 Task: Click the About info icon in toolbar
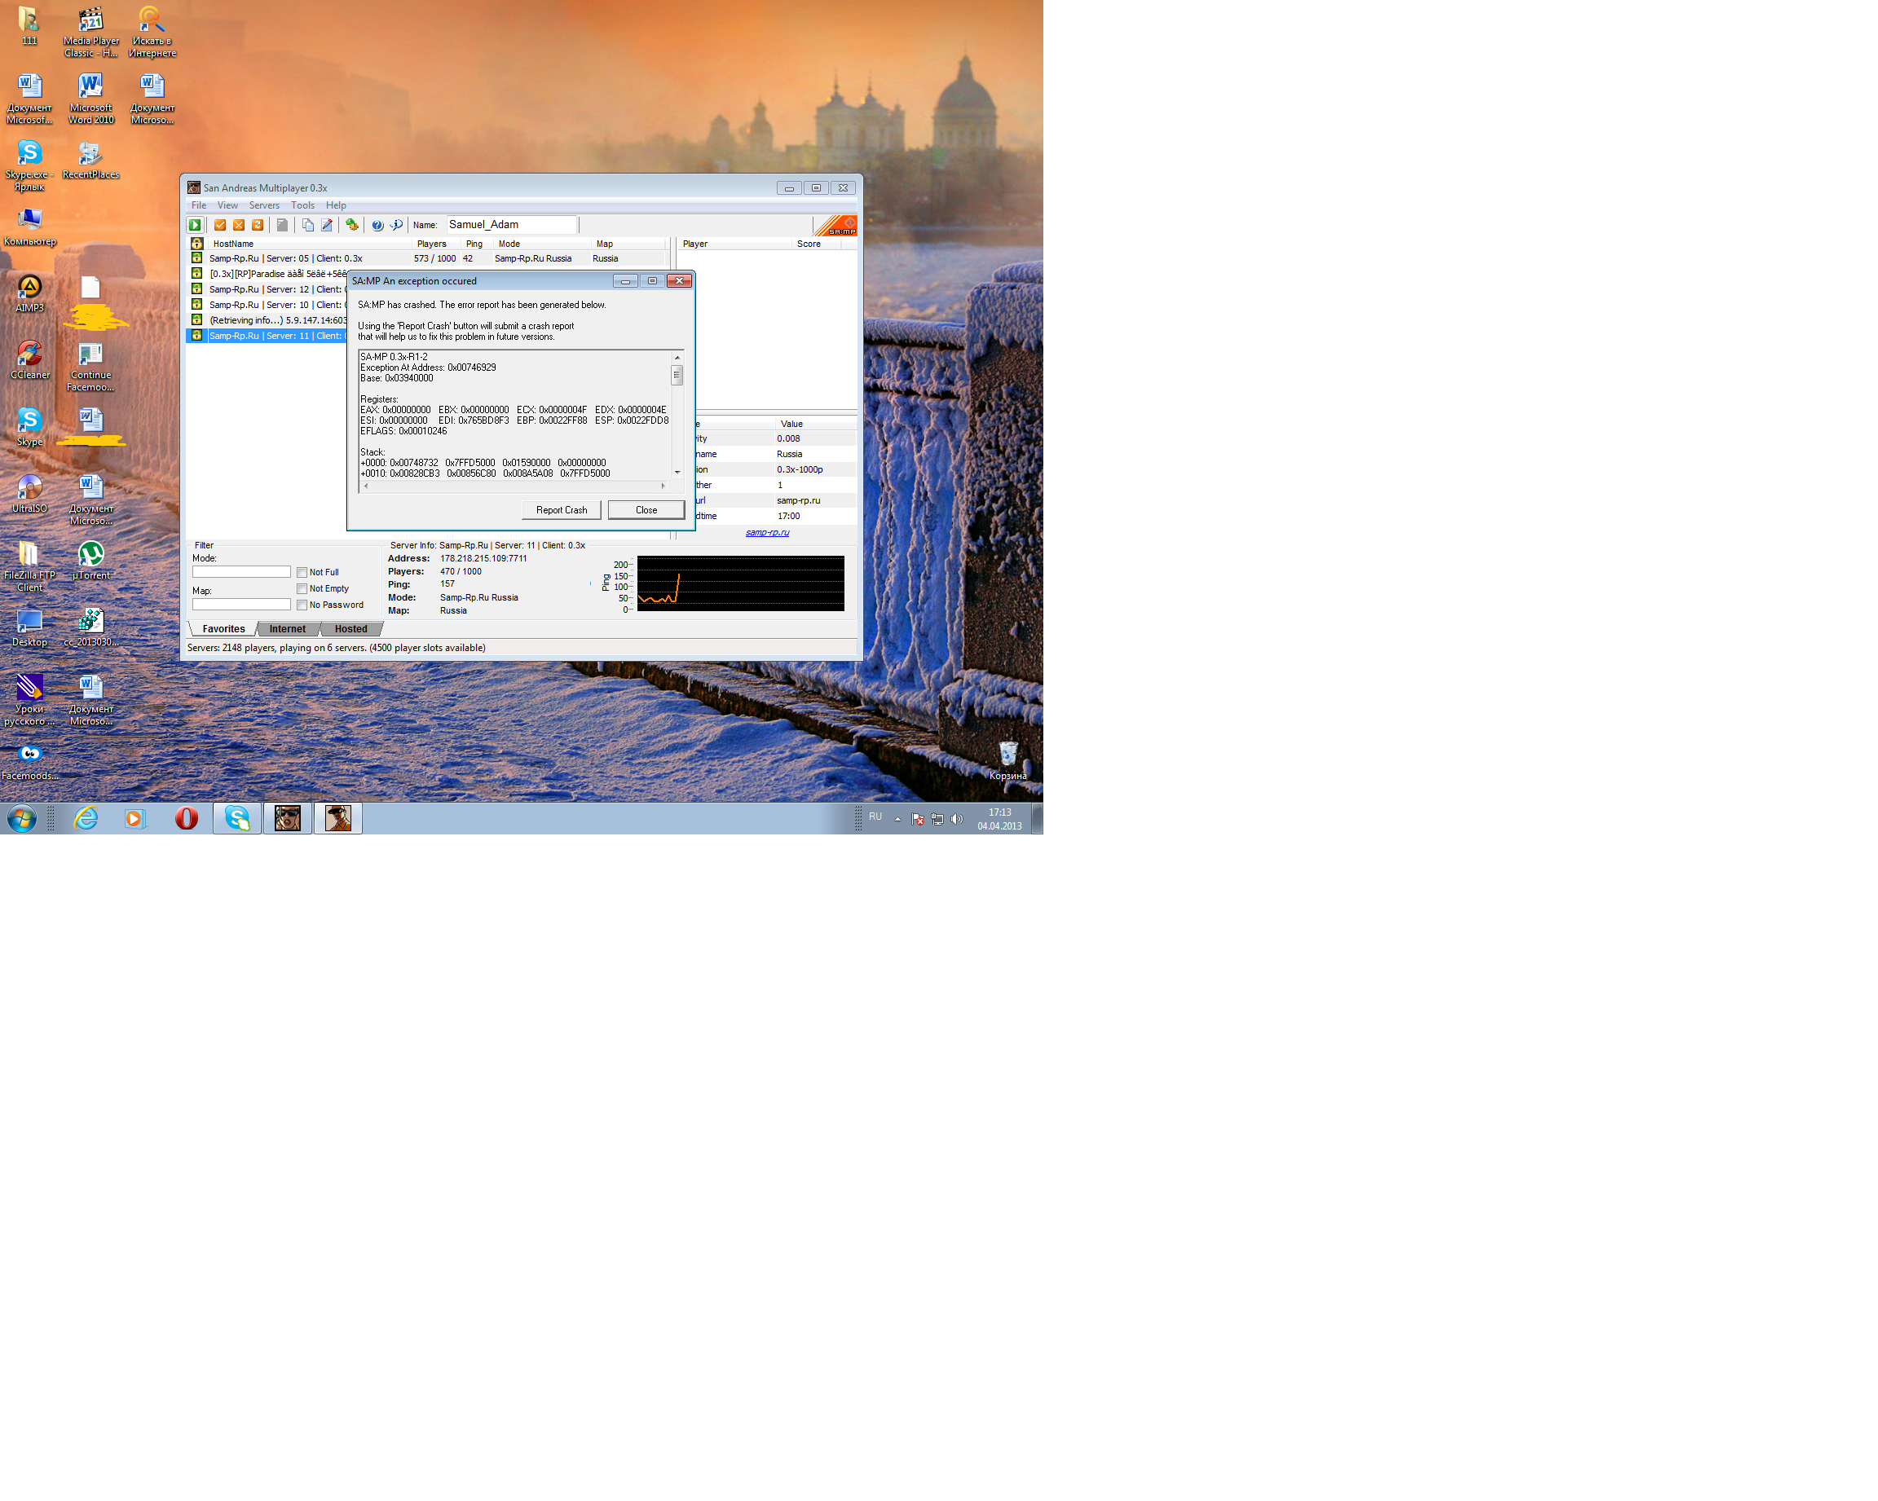coord(396,225)
